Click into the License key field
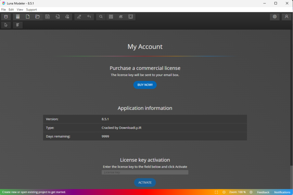 tap(145, 172)
